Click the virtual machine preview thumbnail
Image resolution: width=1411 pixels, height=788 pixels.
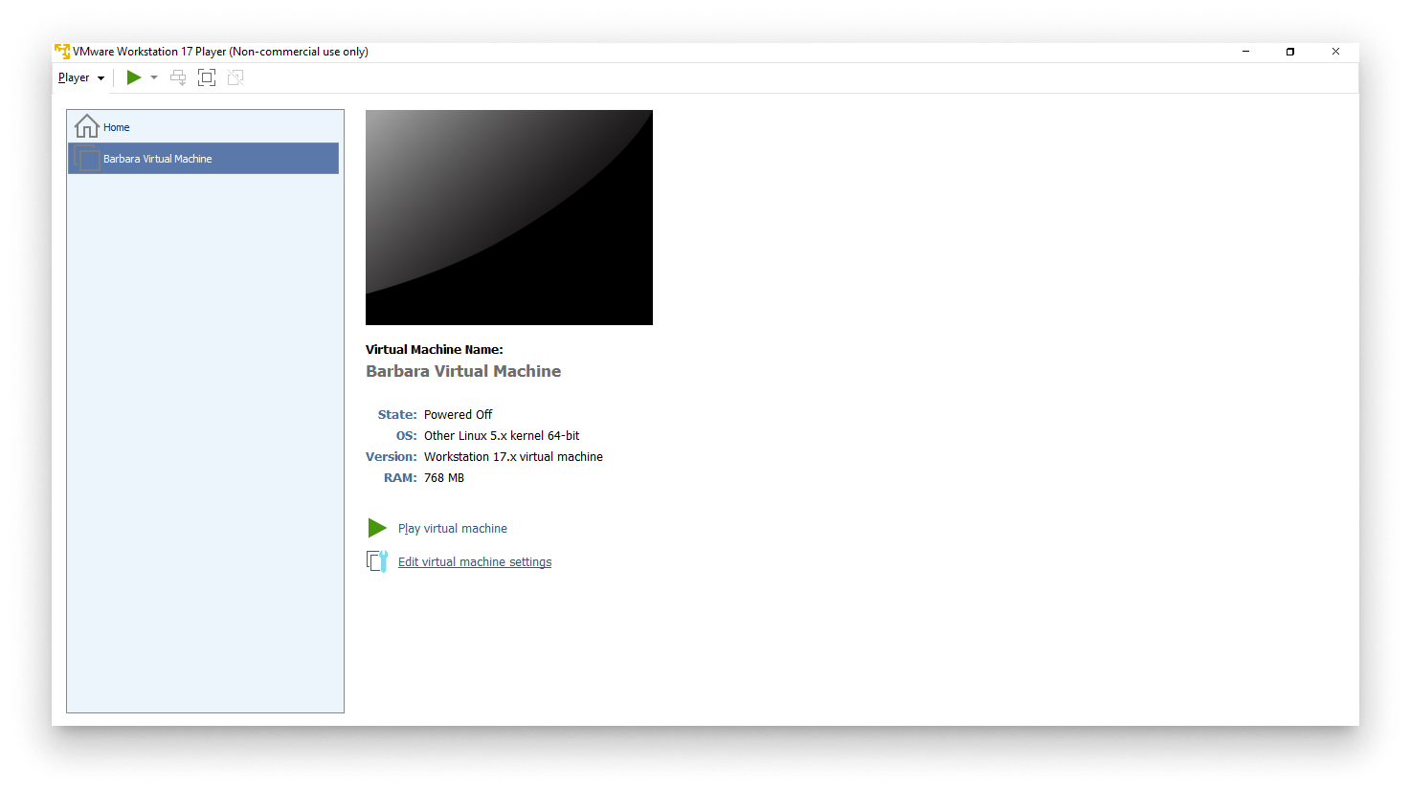click(x=508, y=217)
